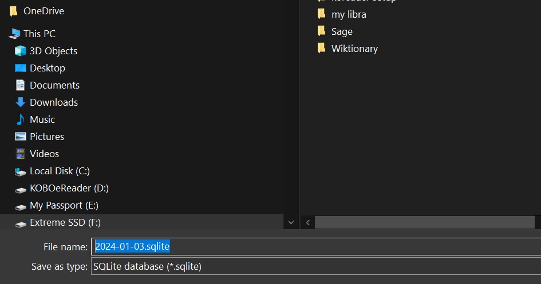
Task: Click the Desktop icon in navigation pane
Action: click(21, 68)
